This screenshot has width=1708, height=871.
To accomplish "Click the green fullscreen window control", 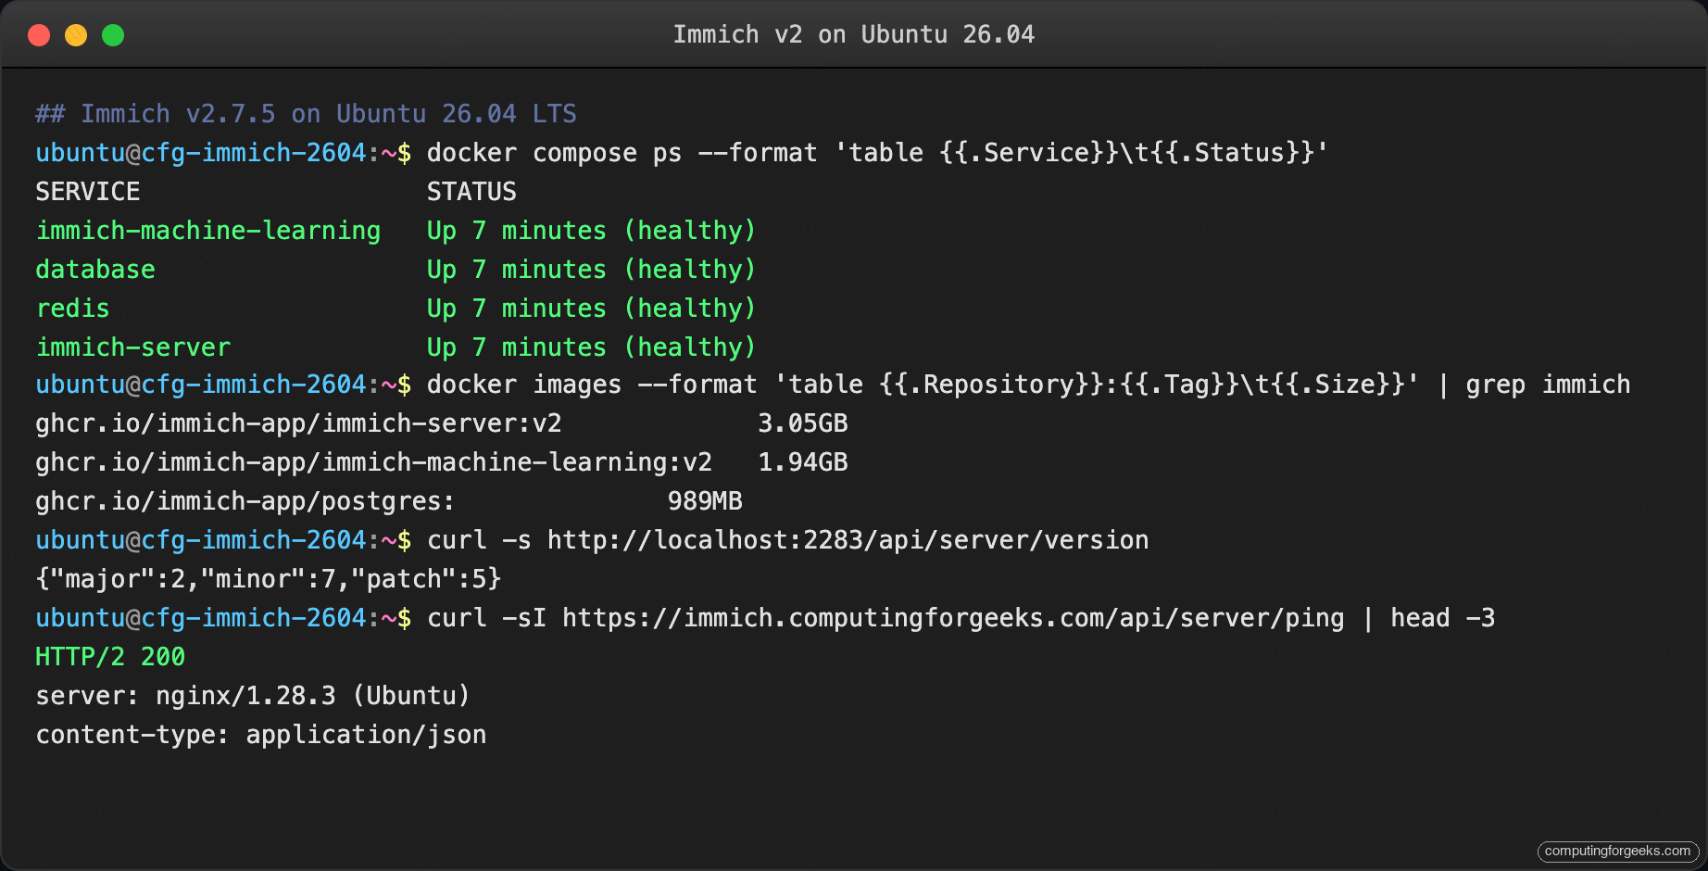I will (x=112, y=34).
